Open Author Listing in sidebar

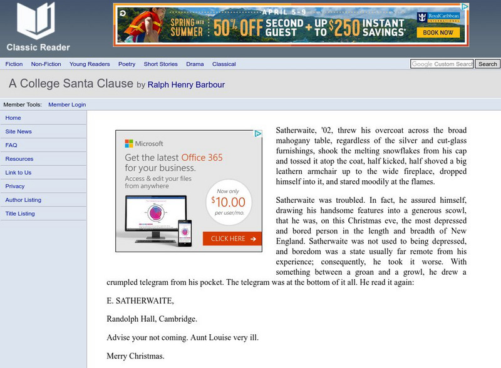point(23,200)
